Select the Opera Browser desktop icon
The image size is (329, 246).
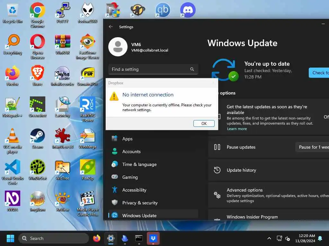(37, 46)
